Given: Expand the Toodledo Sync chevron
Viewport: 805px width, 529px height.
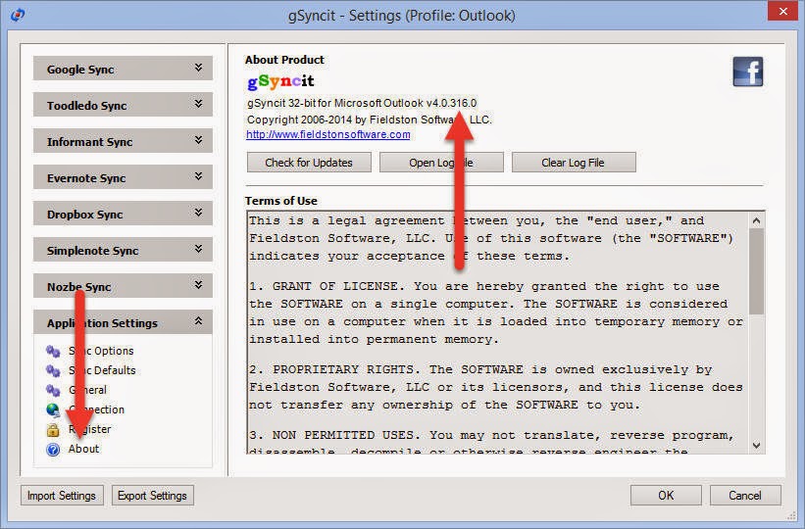Looking at the screenshot, I should pos(198,104).
